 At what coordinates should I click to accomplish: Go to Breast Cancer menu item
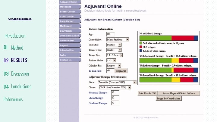(70, 12)
